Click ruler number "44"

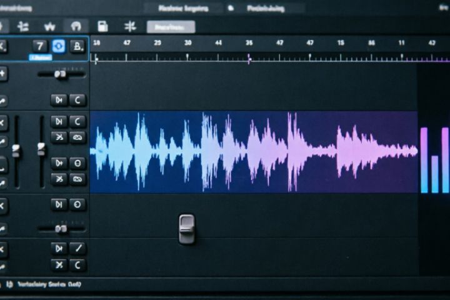point(218,43)
